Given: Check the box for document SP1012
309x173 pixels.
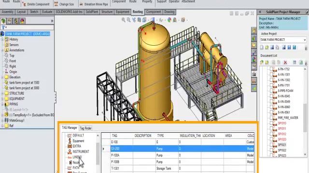Looking at the screenshot, I should pyautogui.click(x=271, y=134).
